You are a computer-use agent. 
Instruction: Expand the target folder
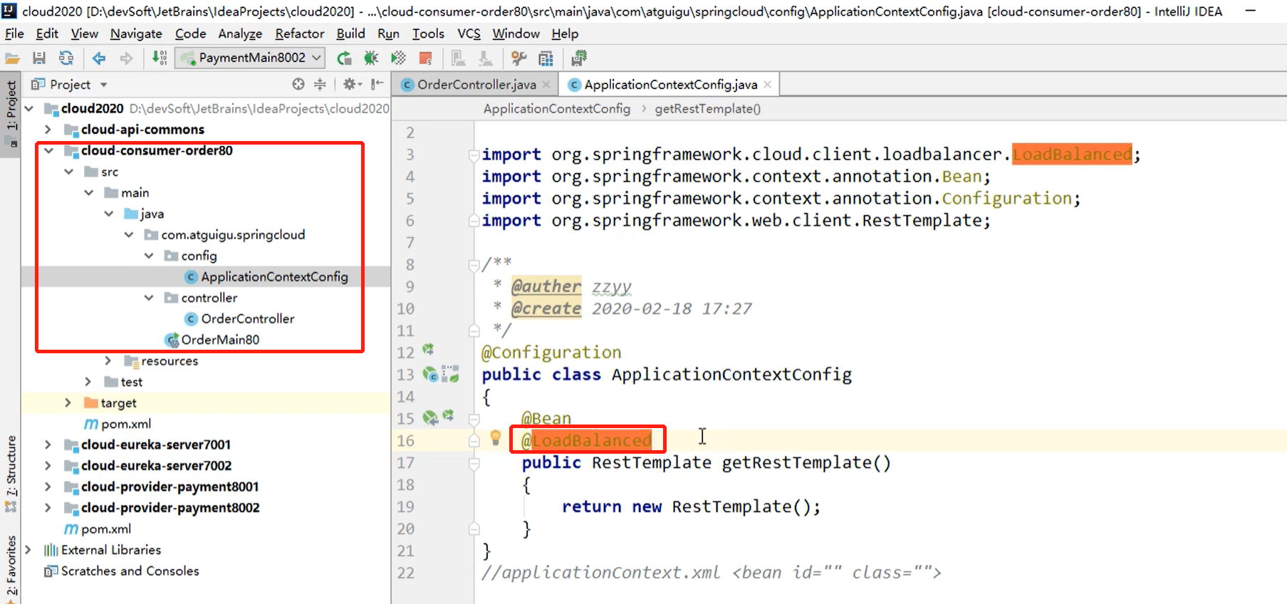point(68,403)
